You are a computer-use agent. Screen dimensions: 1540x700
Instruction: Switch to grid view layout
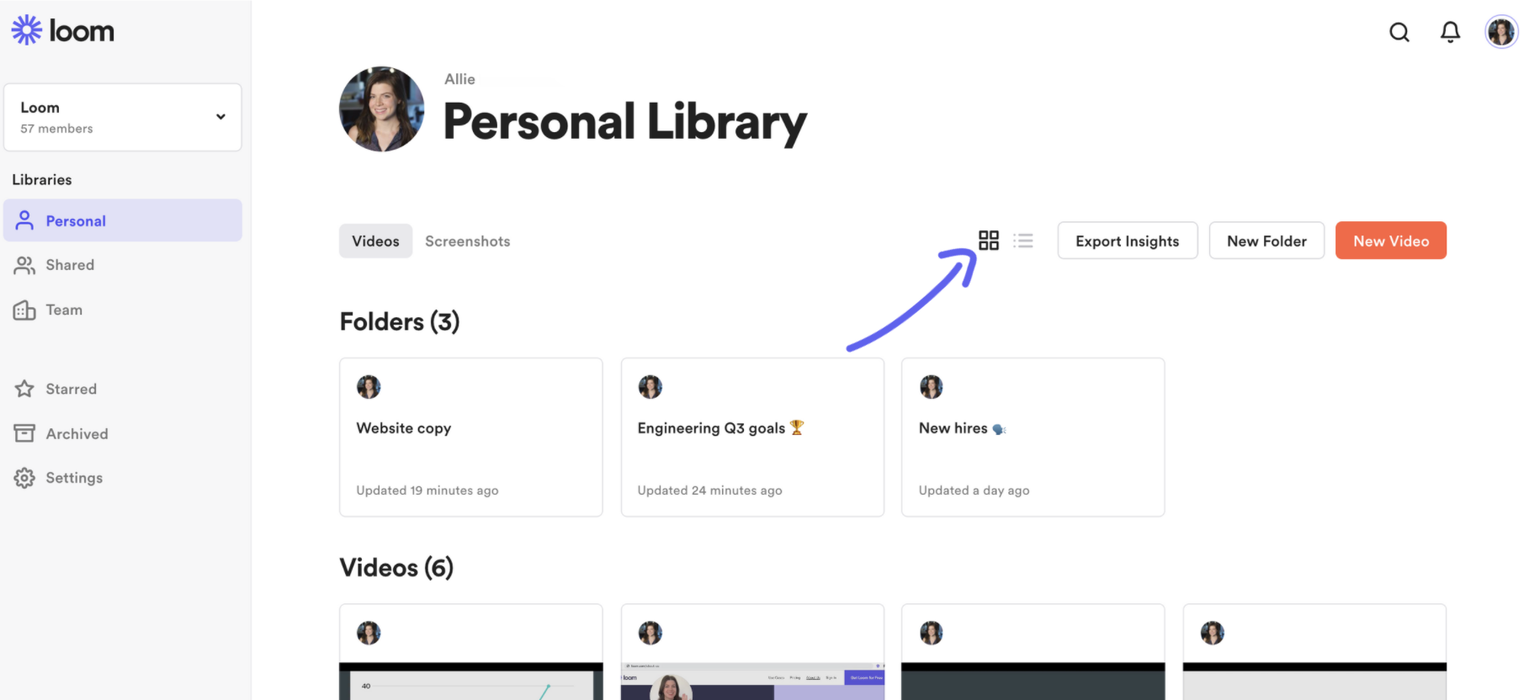[989, 241]
